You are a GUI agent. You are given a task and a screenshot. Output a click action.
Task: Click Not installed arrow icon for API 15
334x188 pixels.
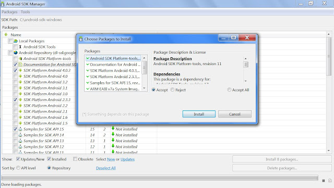113,129
